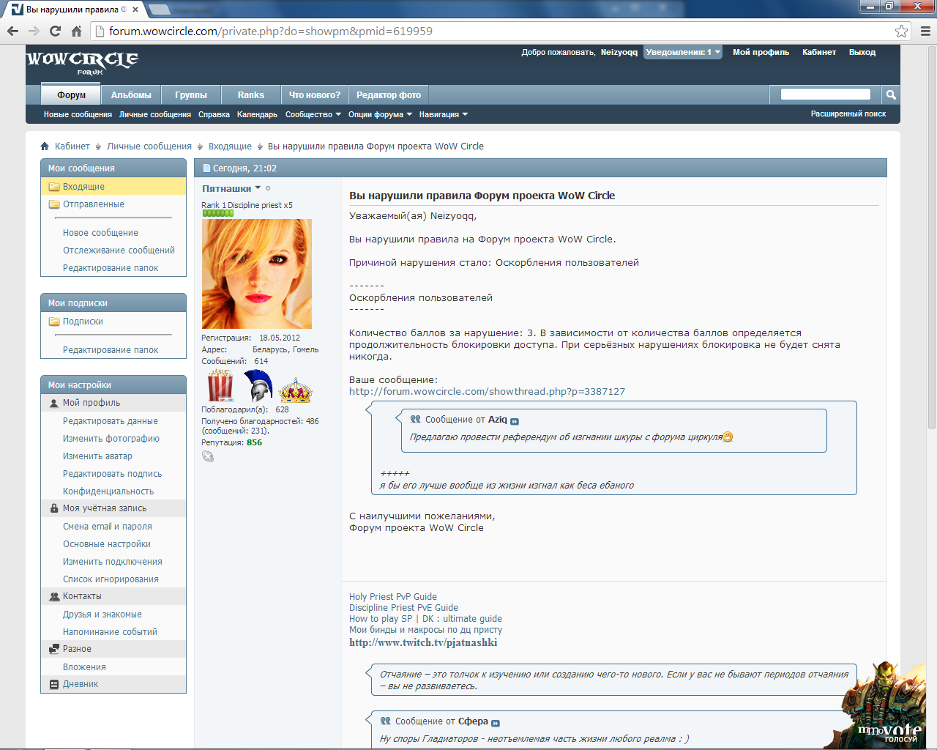Click the crown award icon

click(296, 390)
